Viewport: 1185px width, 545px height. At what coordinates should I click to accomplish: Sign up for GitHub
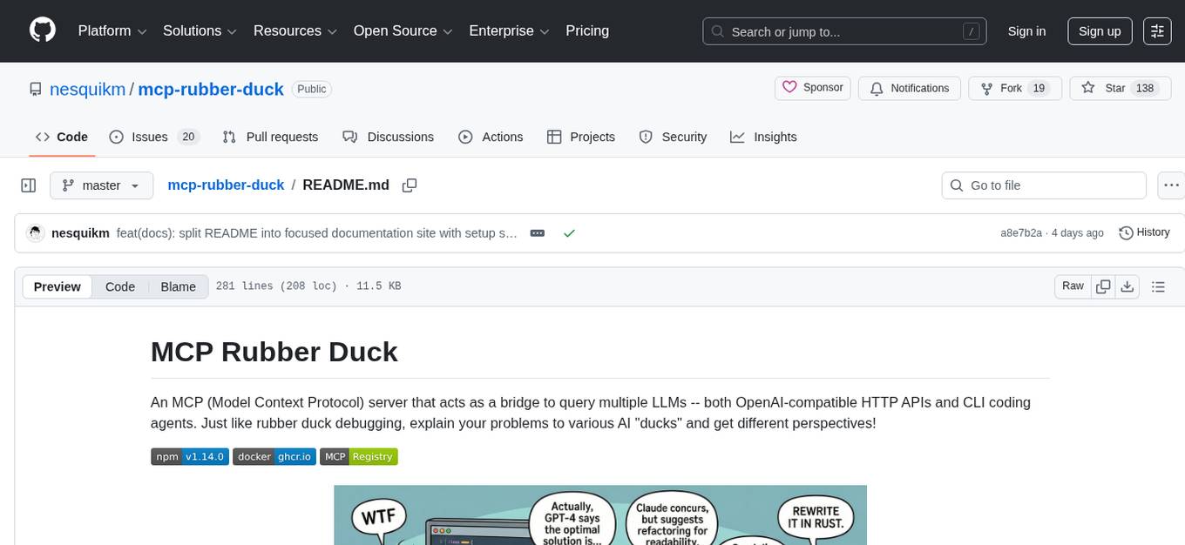[x=1099, y=30]
